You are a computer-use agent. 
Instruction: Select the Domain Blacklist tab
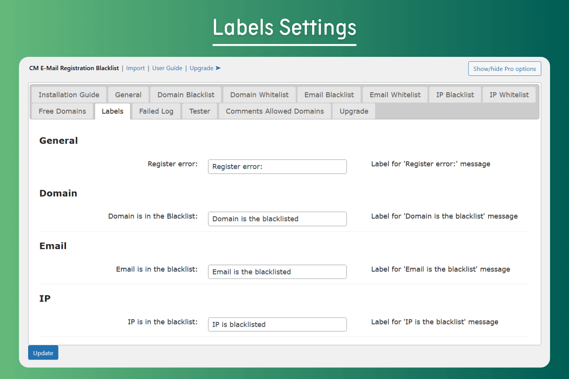click(x=186, y=95)
